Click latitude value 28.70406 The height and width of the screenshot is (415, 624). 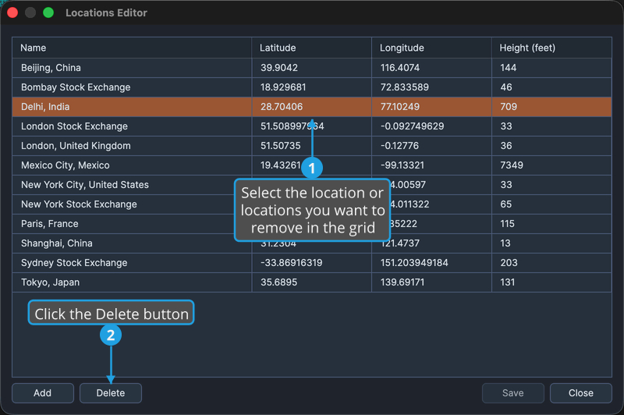(282, 107)
